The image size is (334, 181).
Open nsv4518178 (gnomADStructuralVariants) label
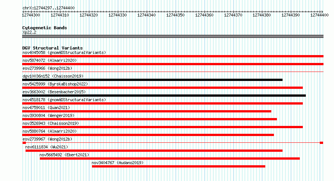coord(64,100)
